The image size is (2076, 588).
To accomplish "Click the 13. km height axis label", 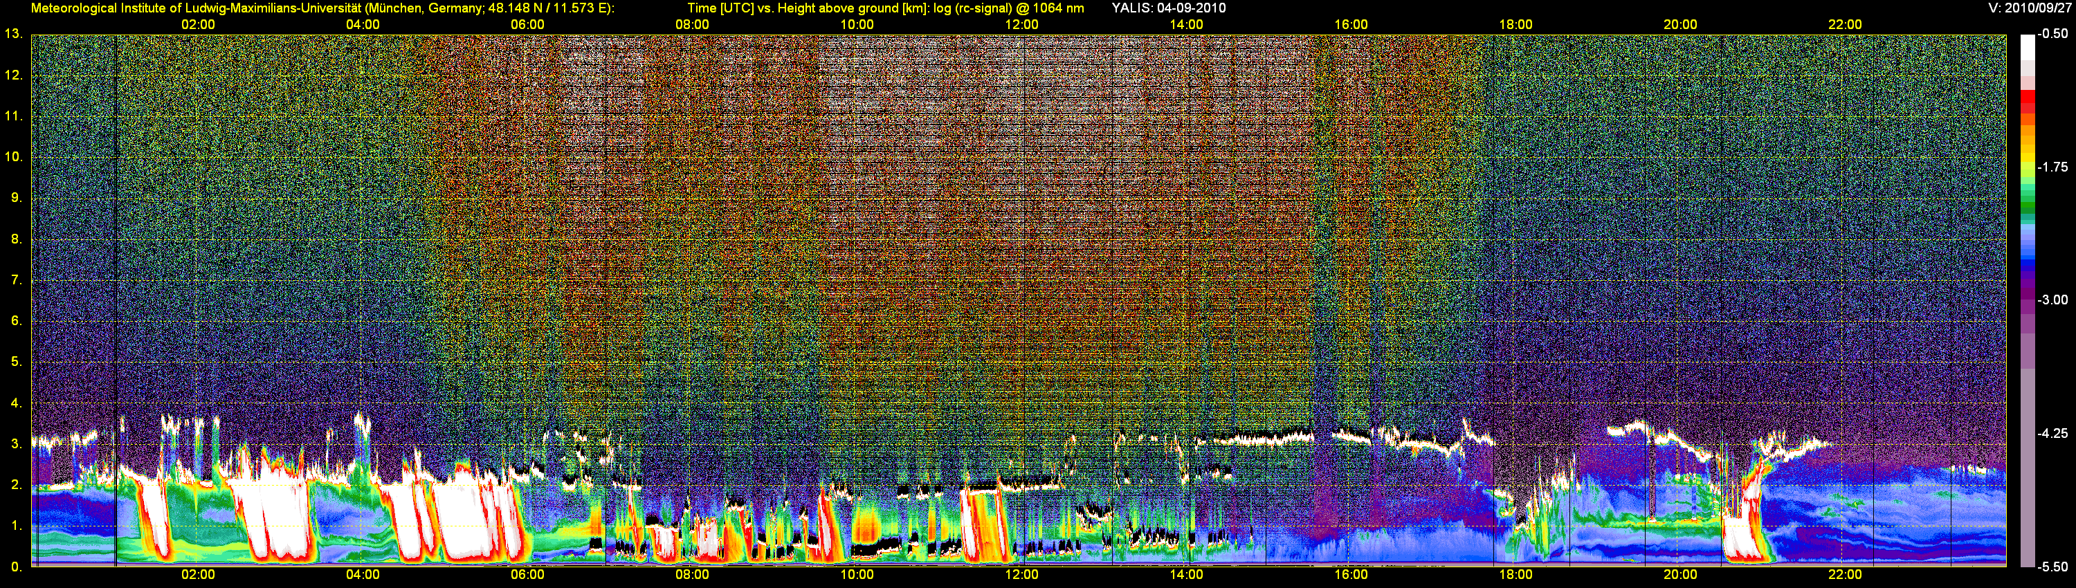I will [13, 34].
